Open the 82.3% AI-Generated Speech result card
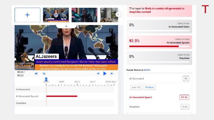 pos(159,42)
